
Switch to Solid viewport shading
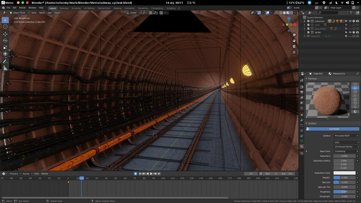(x=284, y=13)
